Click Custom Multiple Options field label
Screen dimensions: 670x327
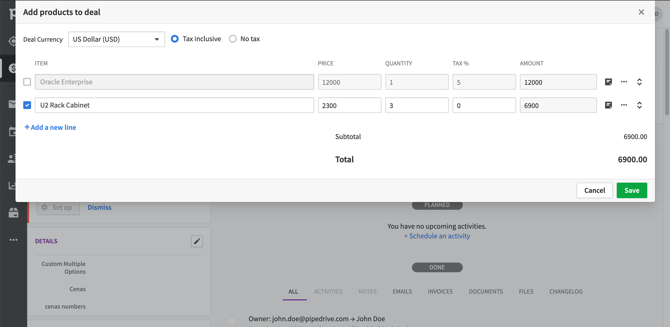pos(64,268)
